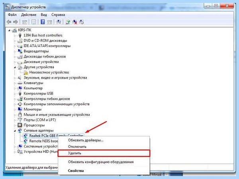This screenshot has height=179, width=239.
Task: Collapse the Другие устройства node
Action: pos(15,67)
